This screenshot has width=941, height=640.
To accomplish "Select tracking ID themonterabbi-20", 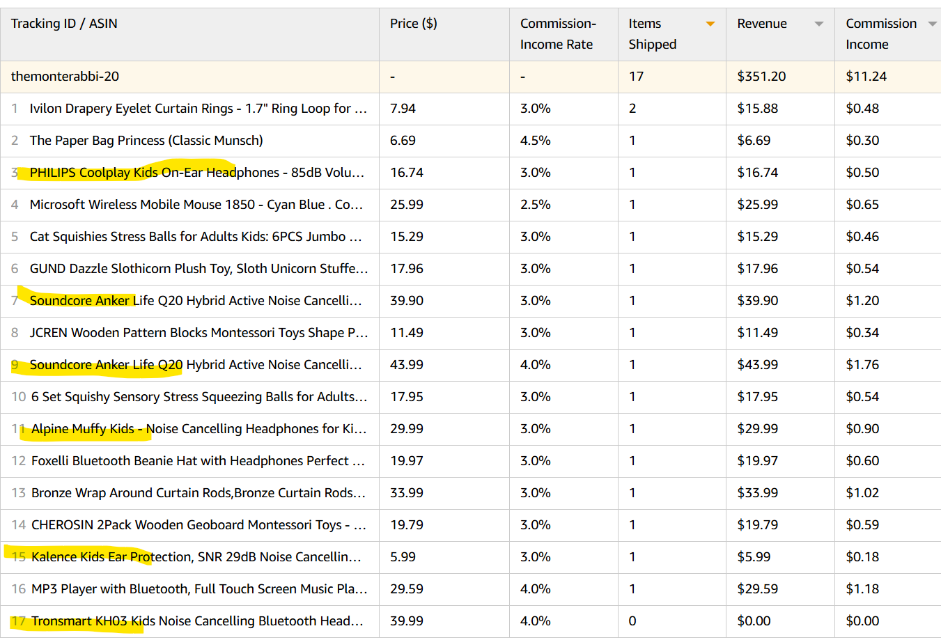I will coord(65,77).
